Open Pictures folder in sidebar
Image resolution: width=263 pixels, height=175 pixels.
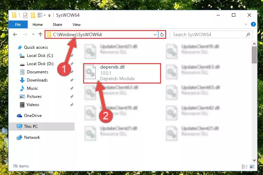pos(34,97)
